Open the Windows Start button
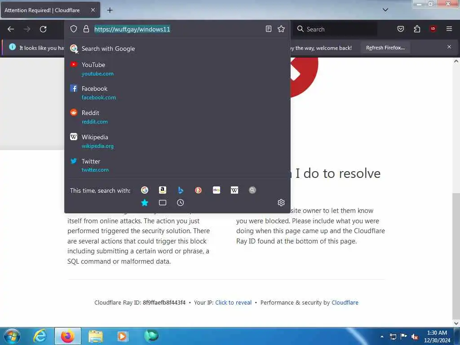Viewport: 460px width, 345px height. [x=12, y=336]
